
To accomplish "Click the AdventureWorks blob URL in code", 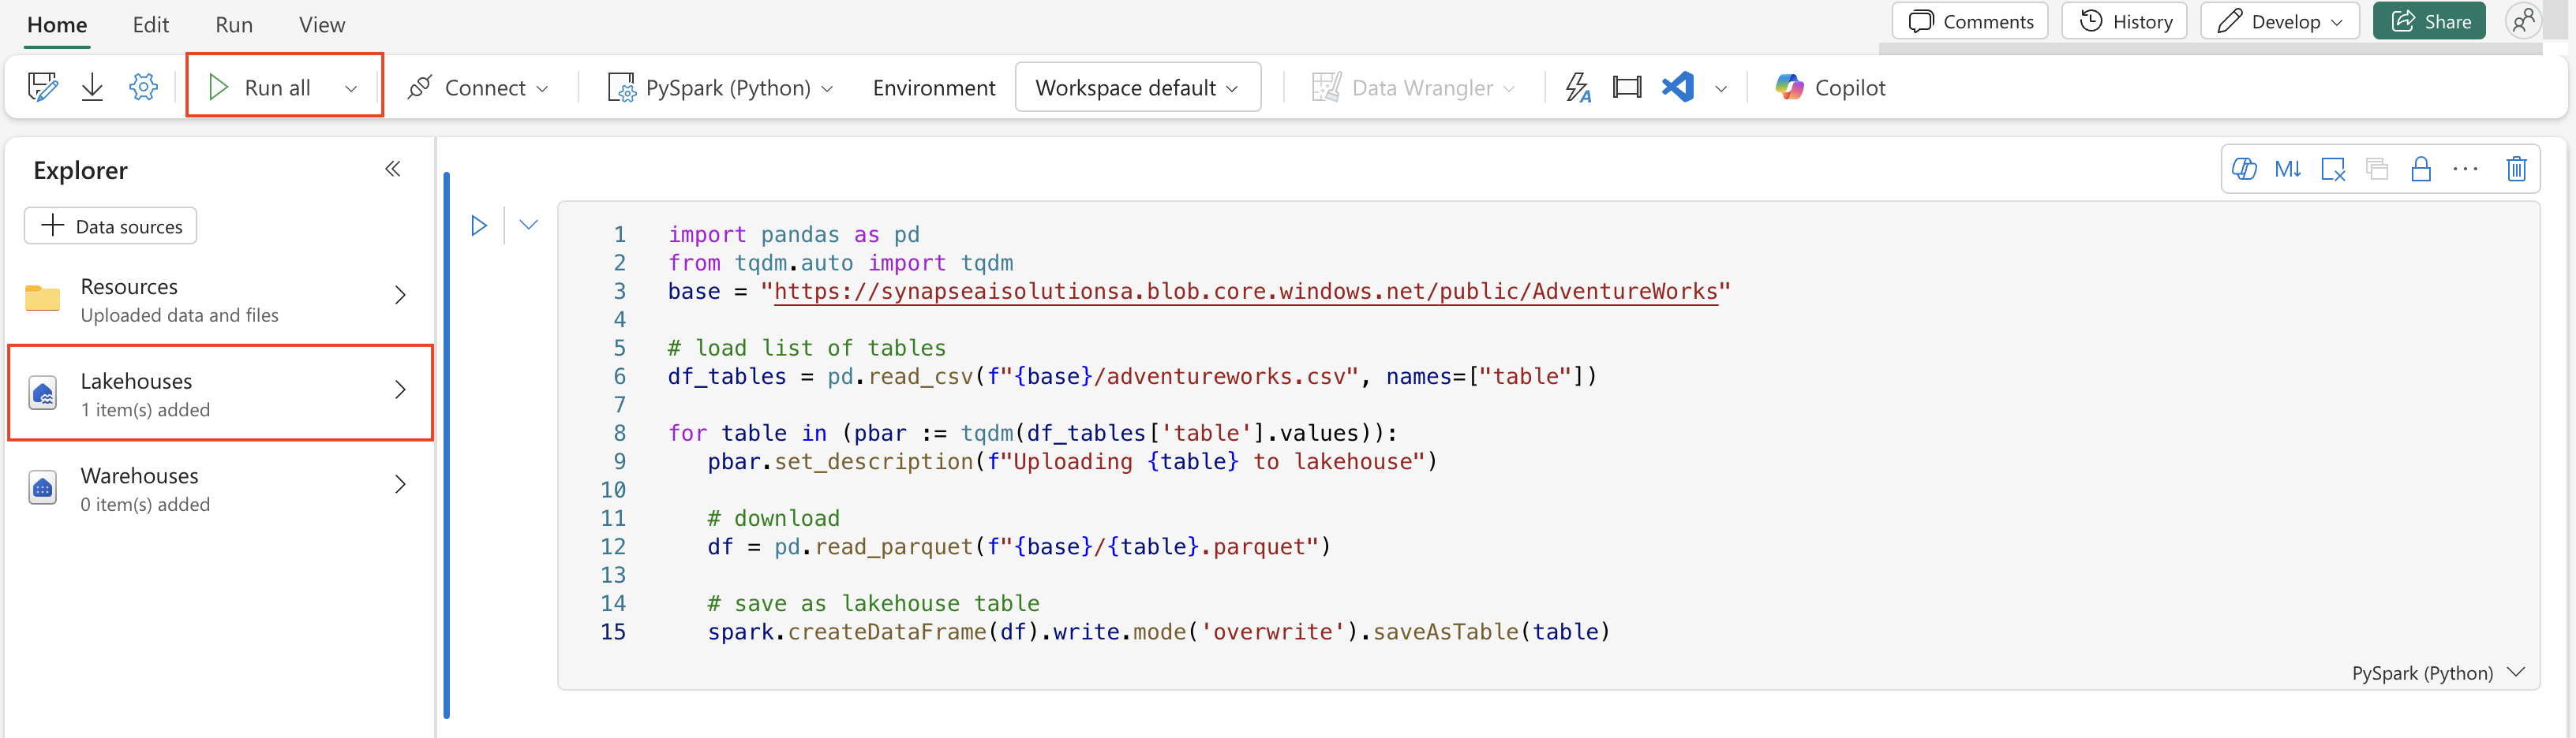I will (1245, 291).
